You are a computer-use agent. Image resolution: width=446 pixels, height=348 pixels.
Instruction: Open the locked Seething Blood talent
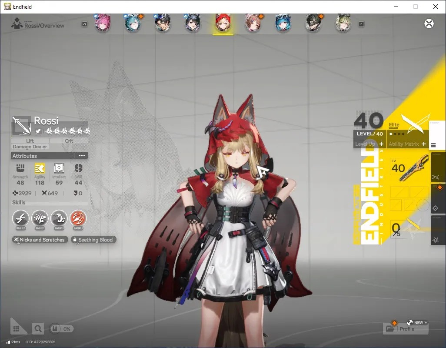coord(93,240)
